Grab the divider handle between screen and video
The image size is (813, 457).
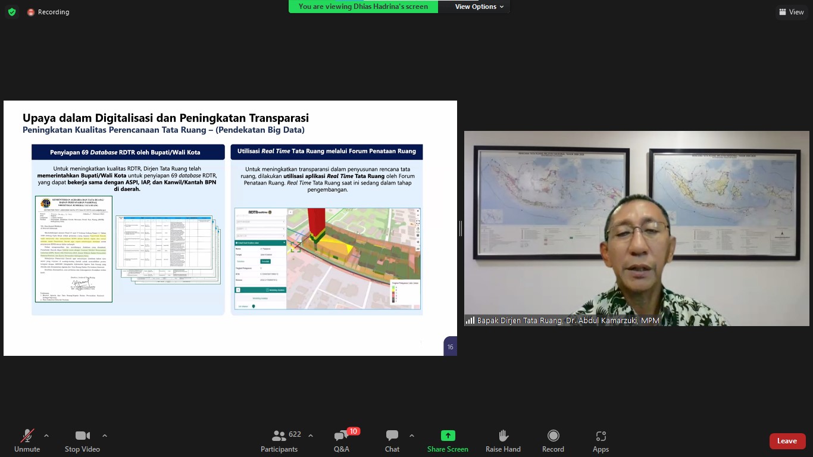point(460,228)
